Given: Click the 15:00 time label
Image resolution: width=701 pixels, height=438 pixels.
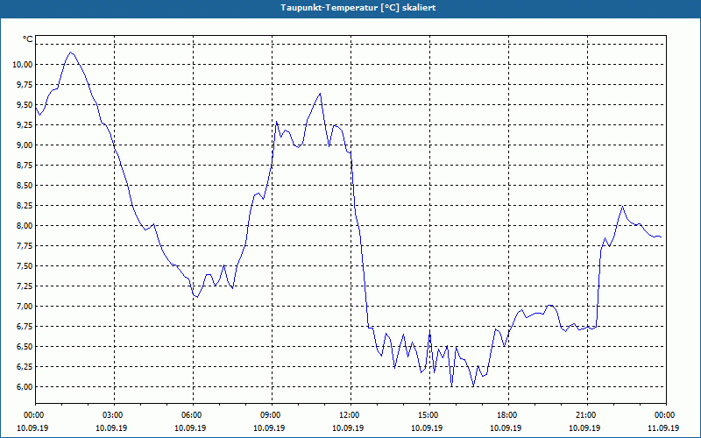Looking at the screenshot, I should point(429,415).
